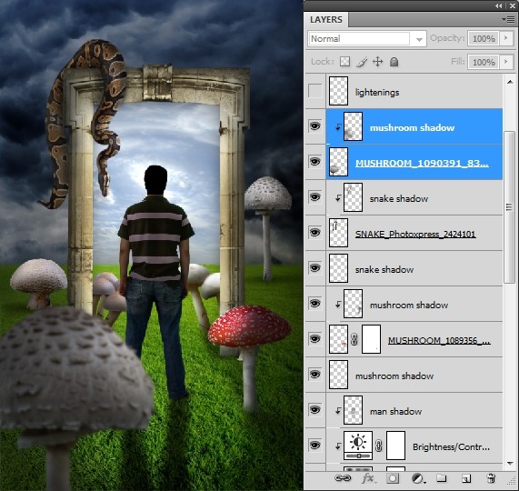Create a new layer
Viewport: 519px width, 491px height.
[466, 478]
